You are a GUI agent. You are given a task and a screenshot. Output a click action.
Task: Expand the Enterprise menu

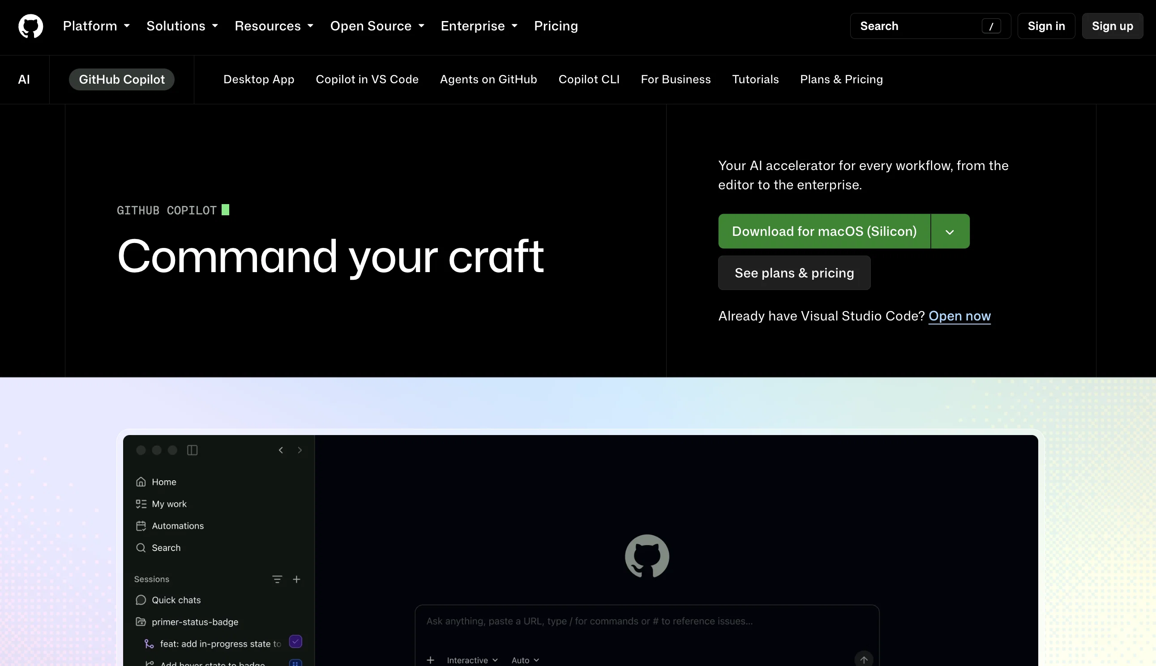click(479, 26)
